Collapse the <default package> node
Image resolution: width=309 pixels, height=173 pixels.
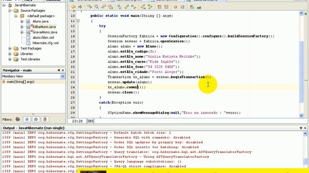16,16
